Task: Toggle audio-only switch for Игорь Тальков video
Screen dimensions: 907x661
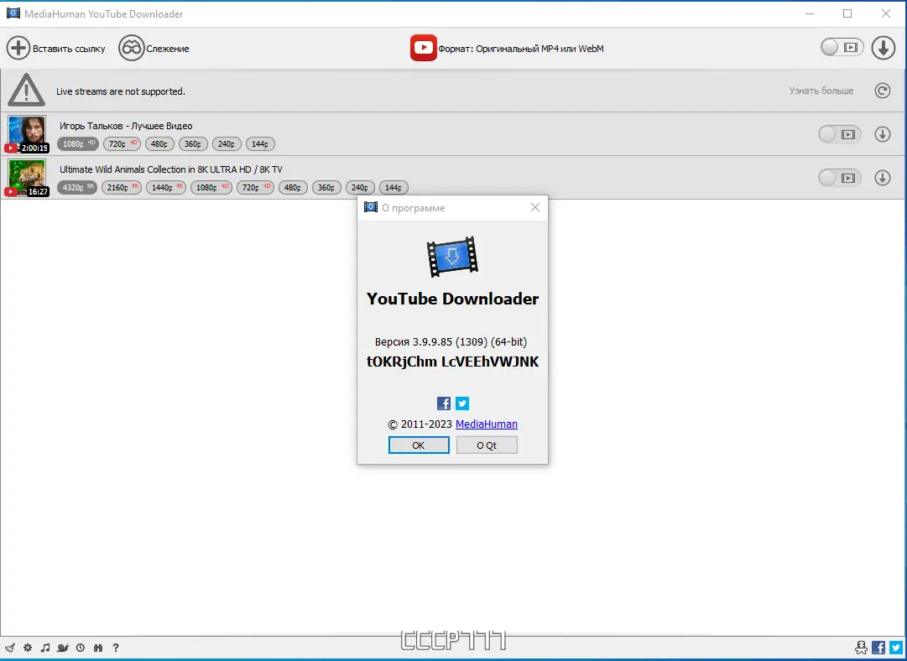Action: pos(840,135)
